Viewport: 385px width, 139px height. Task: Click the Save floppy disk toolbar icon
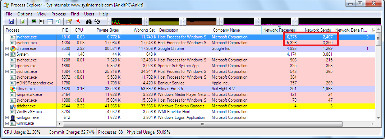(x=11, y=22)
